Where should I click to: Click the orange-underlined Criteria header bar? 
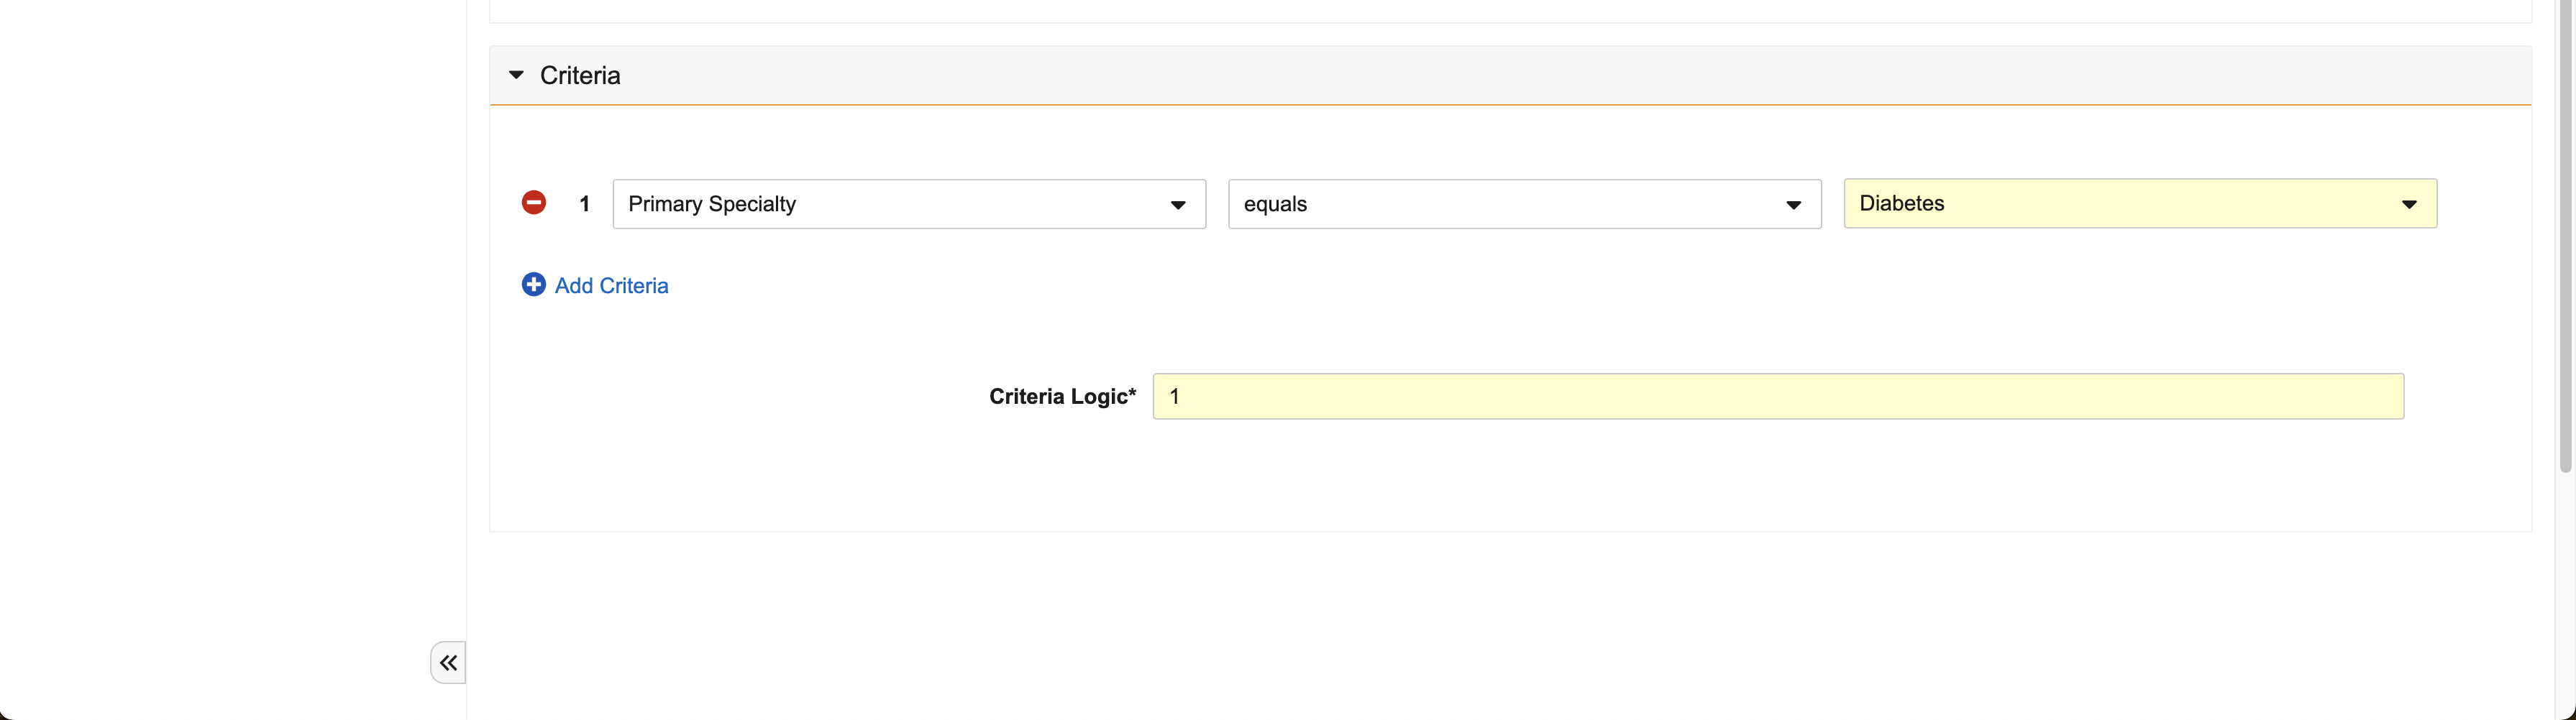[1500, 76]
